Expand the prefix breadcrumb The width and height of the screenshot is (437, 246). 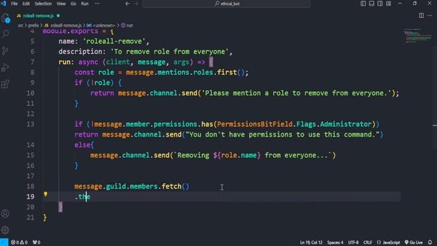[x=33, y=25]
